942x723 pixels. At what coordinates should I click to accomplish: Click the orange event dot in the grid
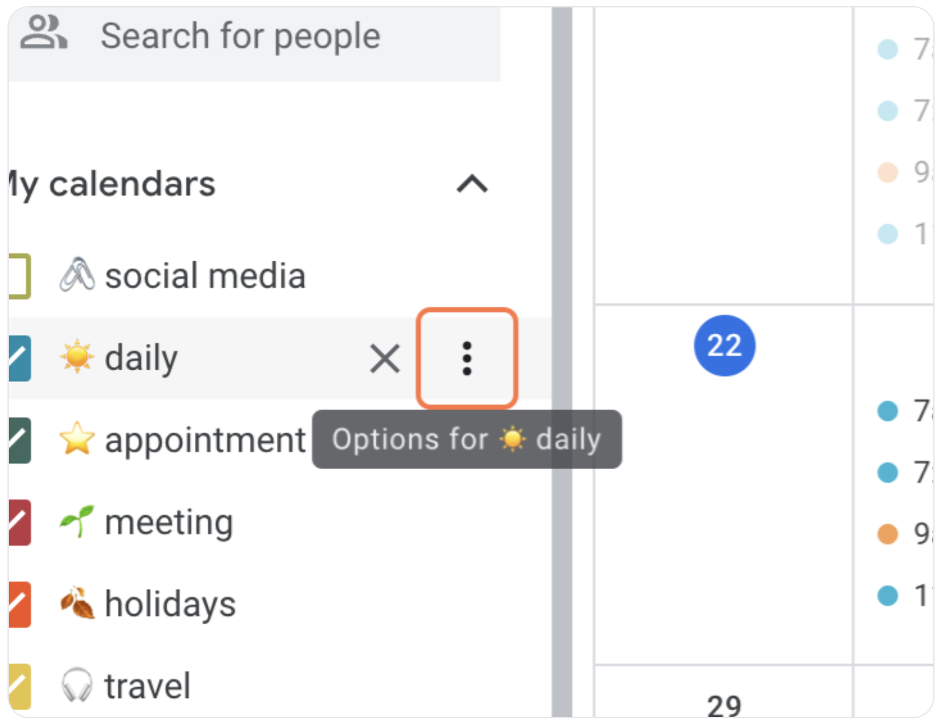887,533
